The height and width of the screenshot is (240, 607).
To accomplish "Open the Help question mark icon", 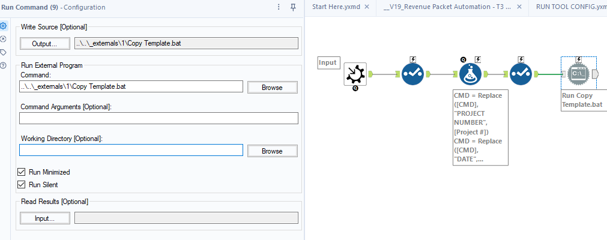I will pos(4,65).
